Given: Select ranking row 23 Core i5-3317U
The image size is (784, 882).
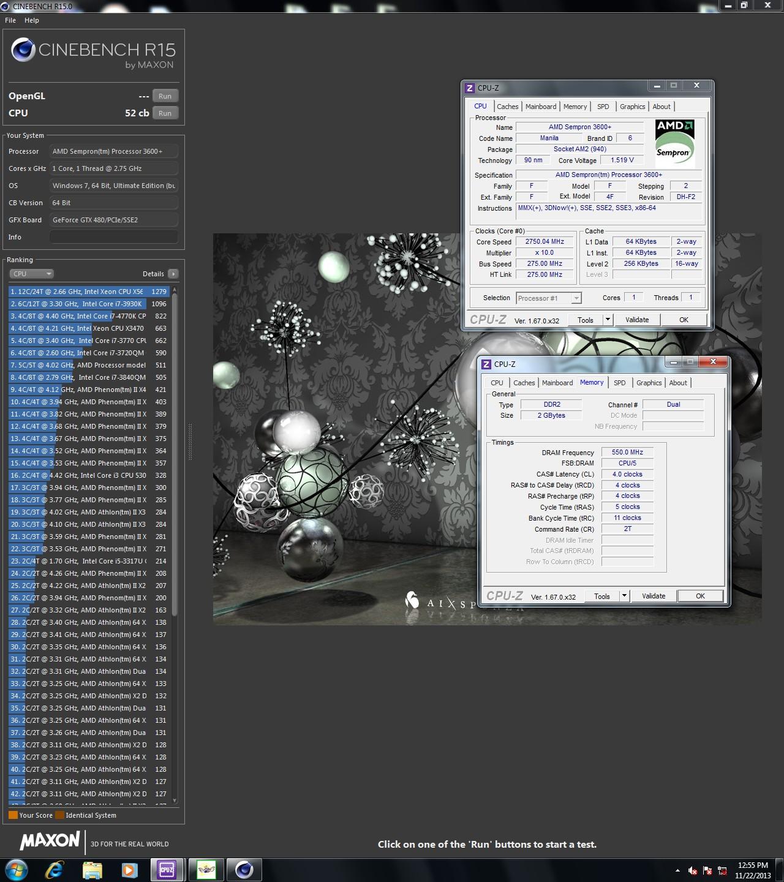Looking at the screenshot, I should [x=89, y=561].
